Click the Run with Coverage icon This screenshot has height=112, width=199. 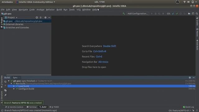(x=159, y=14)
